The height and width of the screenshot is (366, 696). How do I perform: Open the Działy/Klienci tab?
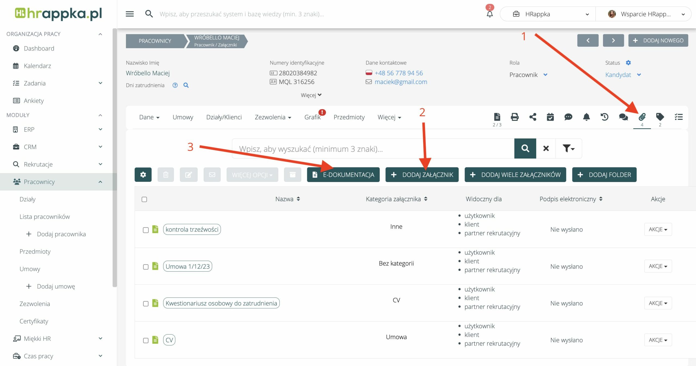(x=224, y=117)
